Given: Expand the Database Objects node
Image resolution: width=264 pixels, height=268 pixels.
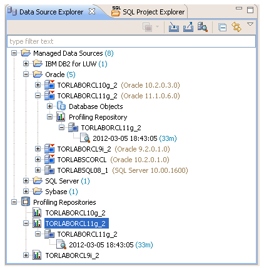Looking at the screenshot, I should [49, 106].
